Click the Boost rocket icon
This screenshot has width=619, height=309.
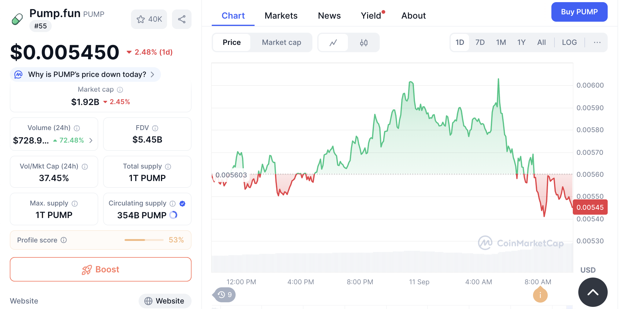pos(87,269)
